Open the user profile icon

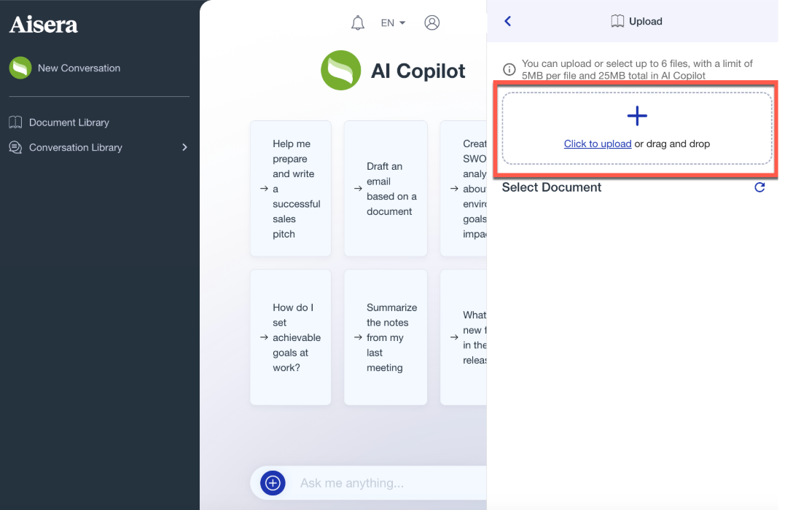pos(431,23)
